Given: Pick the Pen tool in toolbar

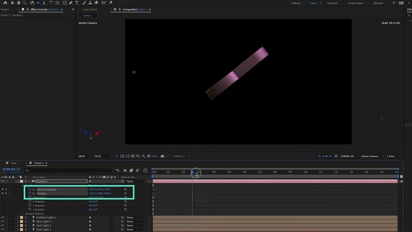Looking at the screenshot, I should (71, 3).
